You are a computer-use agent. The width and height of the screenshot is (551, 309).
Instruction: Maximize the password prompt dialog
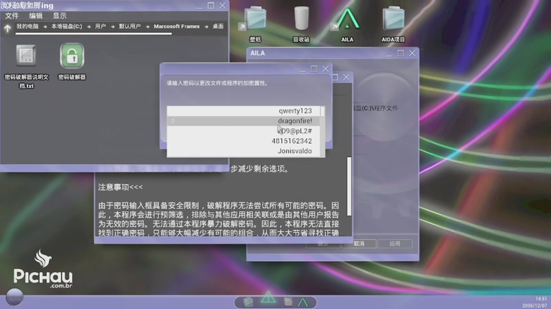pos(314,69)
